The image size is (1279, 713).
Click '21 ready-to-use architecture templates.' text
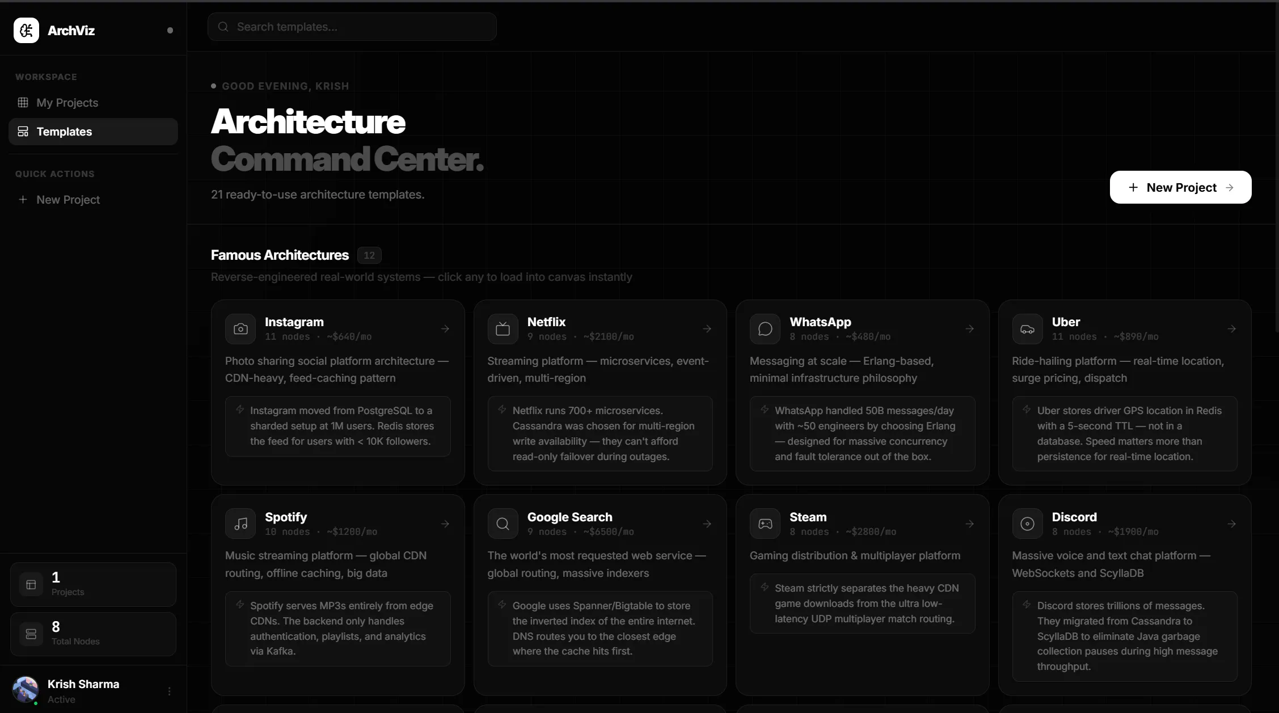tap(318, 195)
